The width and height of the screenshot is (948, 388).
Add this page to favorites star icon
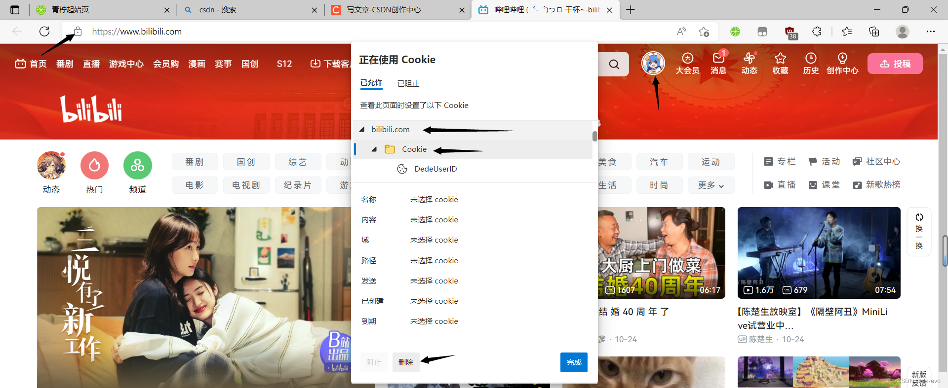tap(704, 32)
